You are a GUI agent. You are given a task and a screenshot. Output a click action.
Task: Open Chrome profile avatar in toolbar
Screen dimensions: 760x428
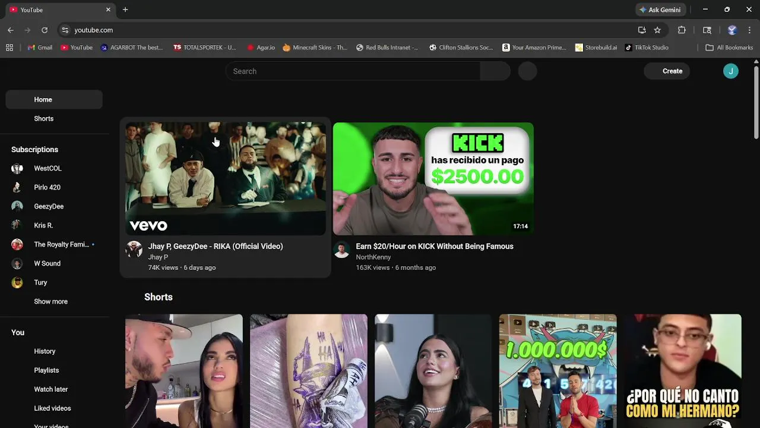click(732, 30)
